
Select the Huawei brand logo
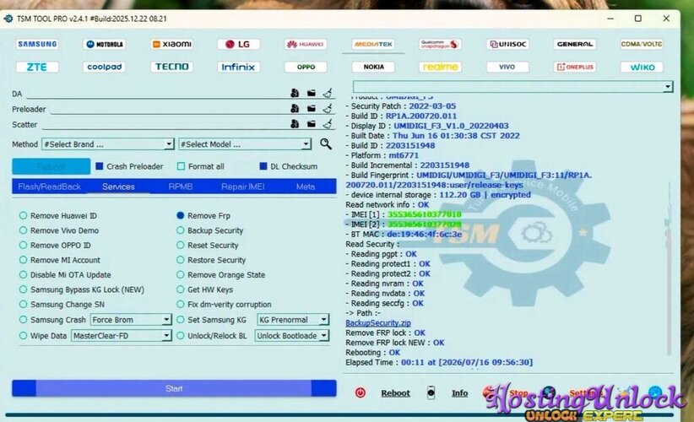(x=306, y=44)
